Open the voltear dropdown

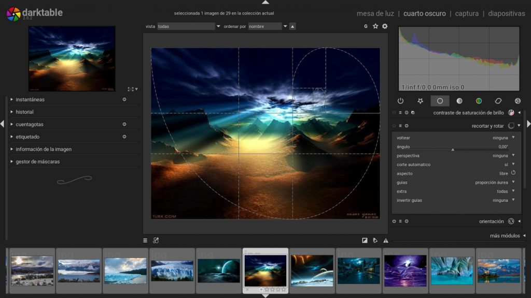[x=456, y=138]
